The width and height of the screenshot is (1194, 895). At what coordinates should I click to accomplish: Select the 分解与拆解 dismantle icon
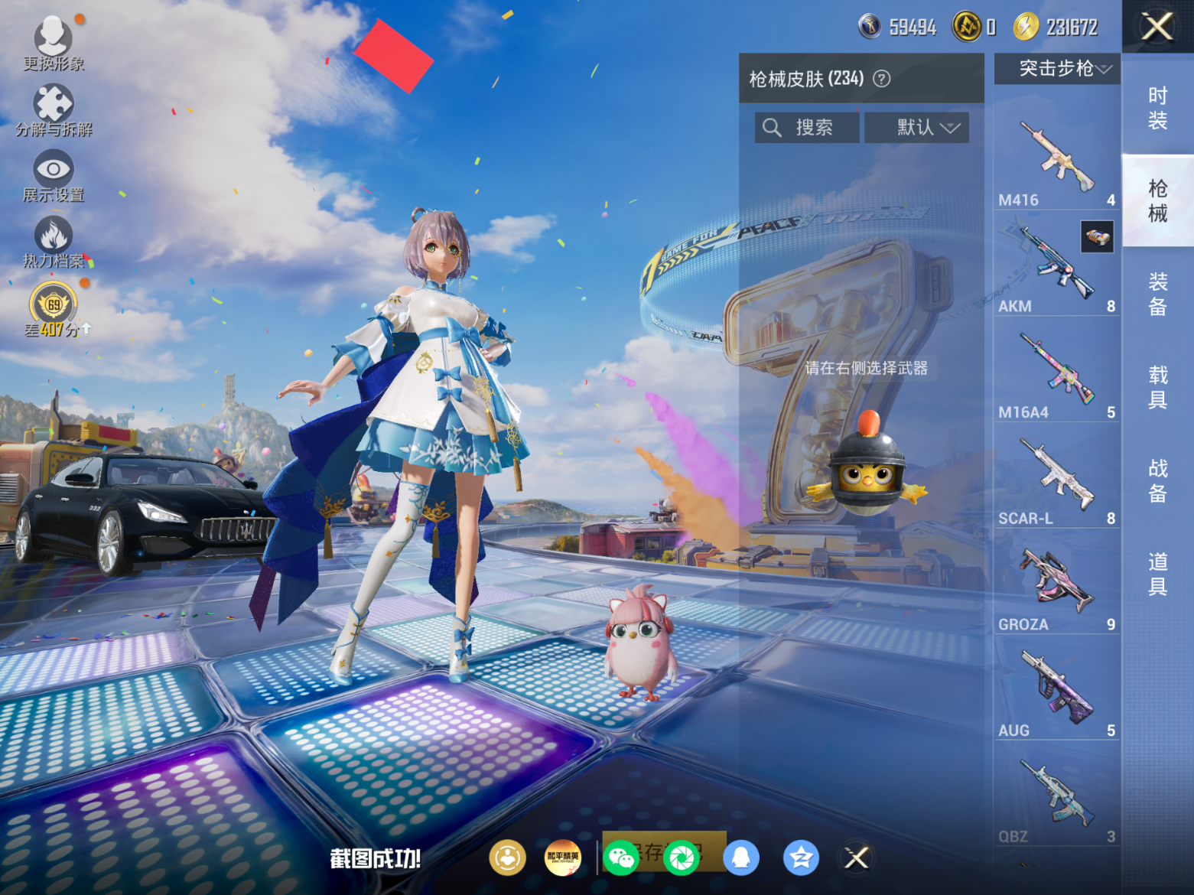click(x=52, y=103)
